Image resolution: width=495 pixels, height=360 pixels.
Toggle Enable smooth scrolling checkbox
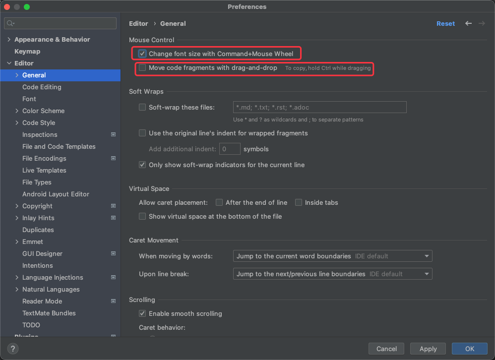(x=142, y=313)
